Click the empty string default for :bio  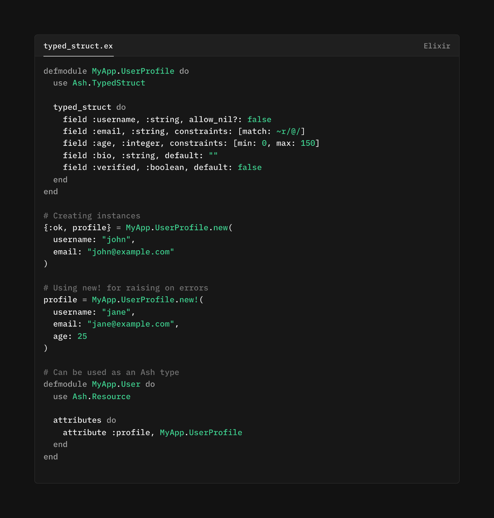tap(213, 156)
